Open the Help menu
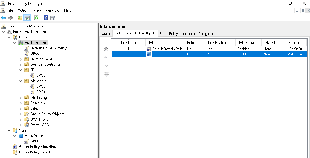Screen dimensions: 310x158 tap(68, 10)
